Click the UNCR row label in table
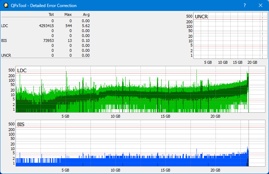This screenshot has width=269, height=174. coord(6,55)
